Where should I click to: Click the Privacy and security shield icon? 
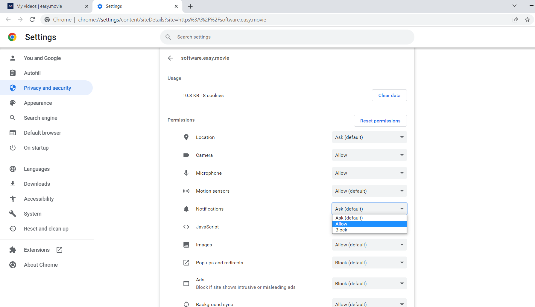point(13,88)
